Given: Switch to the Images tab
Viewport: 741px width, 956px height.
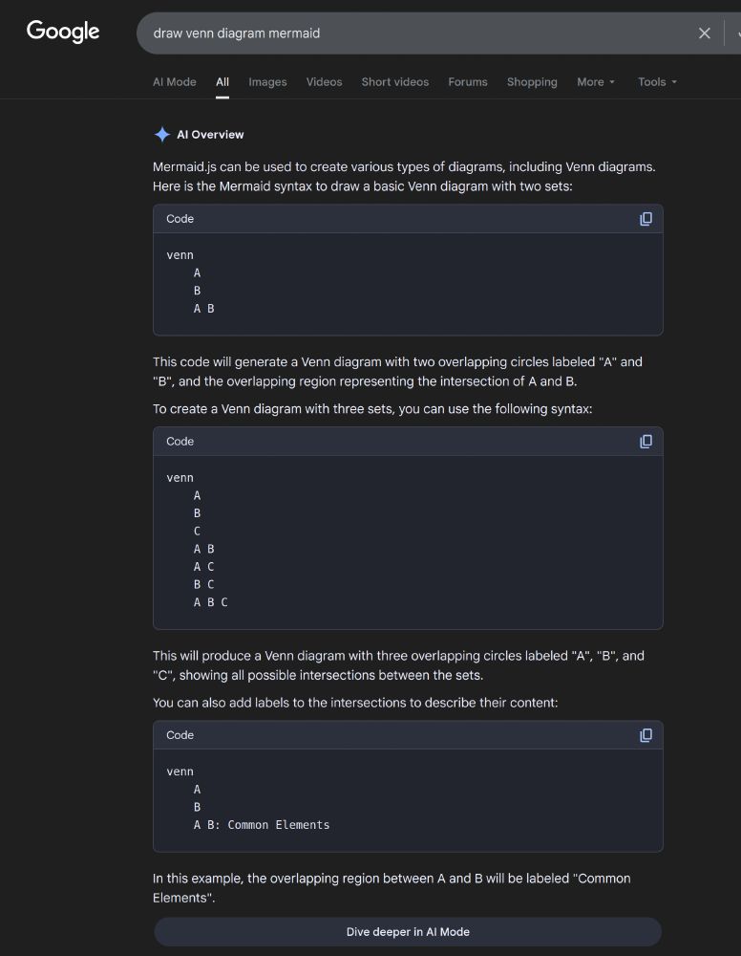Looking at the screenshot, I should pos(267,82).
